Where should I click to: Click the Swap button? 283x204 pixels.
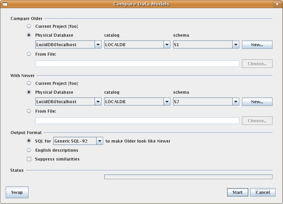pos(17,192)
